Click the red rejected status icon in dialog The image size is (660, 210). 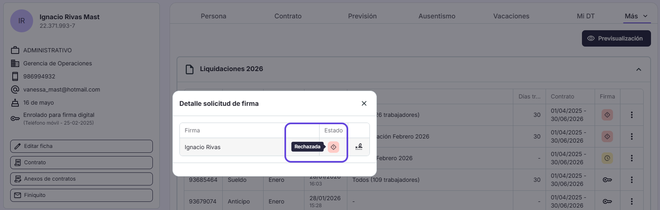pos(333,147)
